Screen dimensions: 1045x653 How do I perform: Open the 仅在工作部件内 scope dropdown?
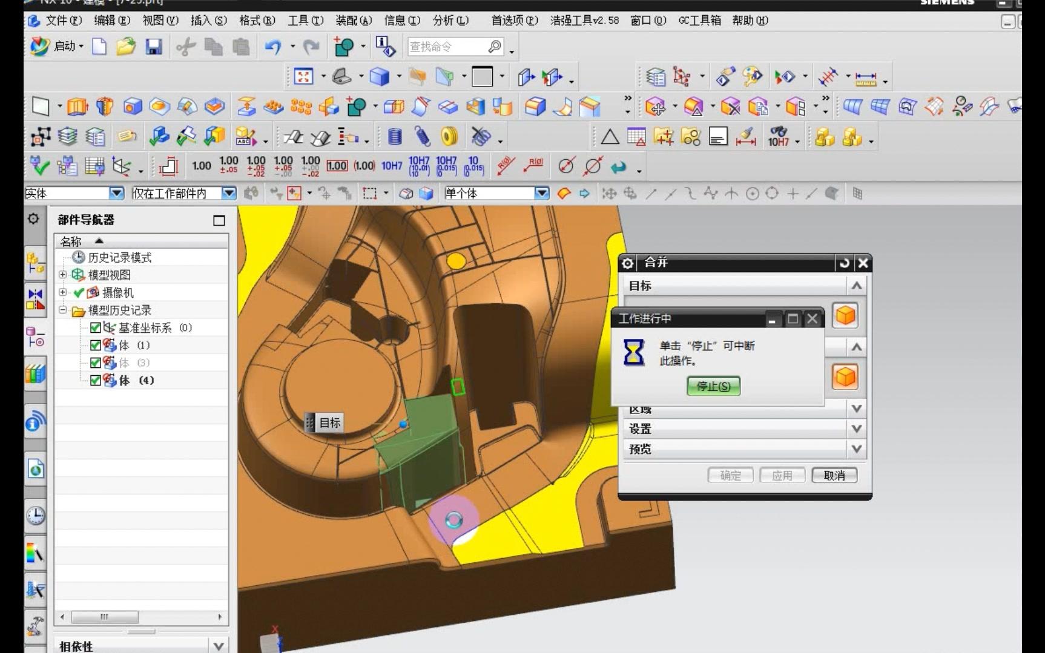pyautogui.click(x=229, y=193)
